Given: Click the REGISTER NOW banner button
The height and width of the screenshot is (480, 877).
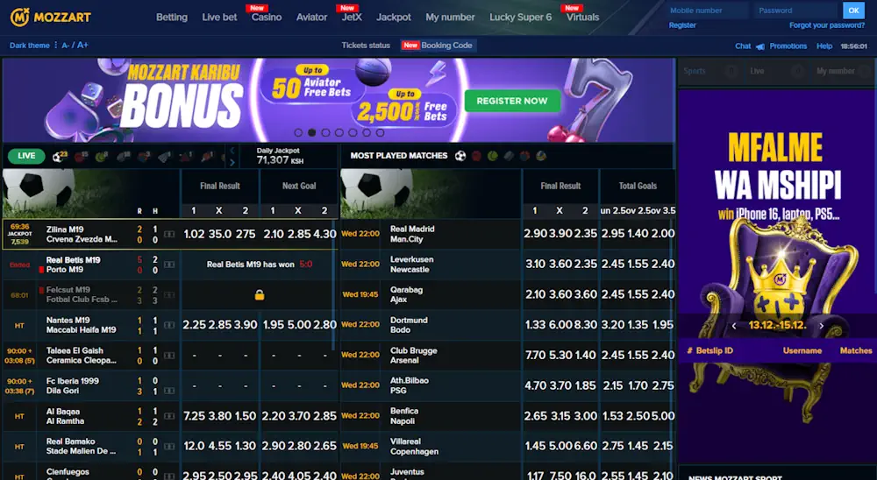Looking at the screenshot, I should click(512, 101).
